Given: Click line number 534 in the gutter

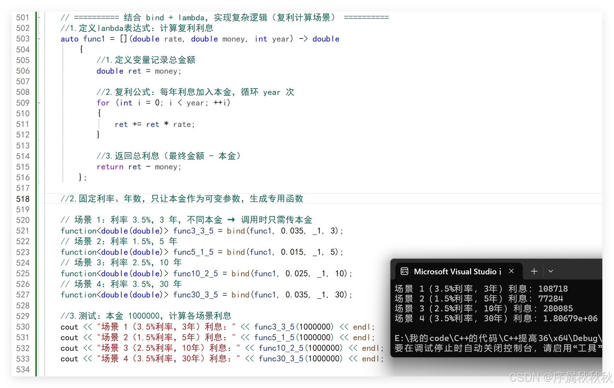Looking at the screenshot, I should pos(23,369).
